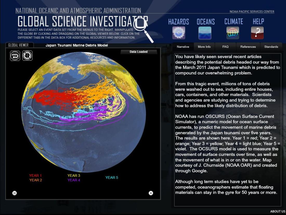Viewport: 286px width, 215px height.
Task: Click the rotate globe icon
Action: coord(27,55)
